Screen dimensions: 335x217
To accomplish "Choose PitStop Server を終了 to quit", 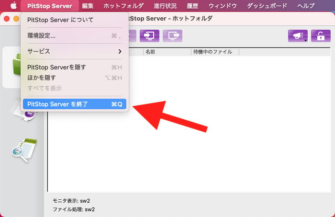I will pos(74,103).
